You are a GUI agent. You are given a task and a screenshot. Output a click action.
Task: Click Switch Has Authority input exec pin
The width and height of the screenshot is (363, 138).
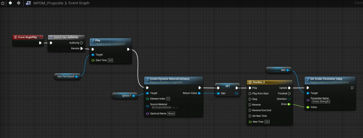pyautogui.click(x=51, y=43)
